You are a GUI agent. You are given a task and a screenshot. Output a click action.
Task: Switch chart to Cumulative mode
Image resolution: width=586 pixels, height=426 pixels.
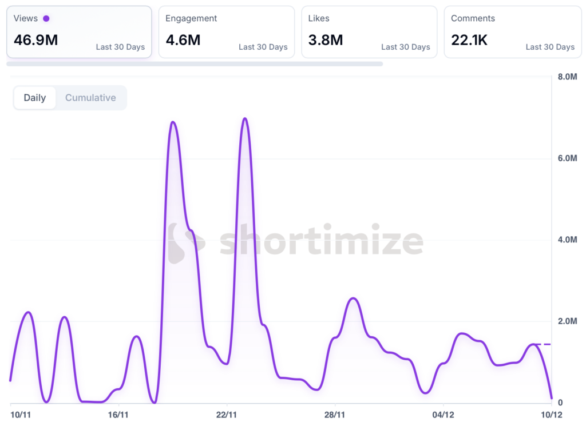(90, 98)
